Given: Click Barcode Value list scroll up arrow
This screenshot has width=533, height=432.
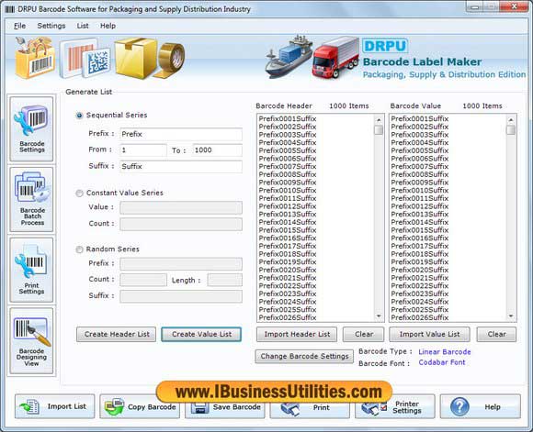Looking at the screenshot, I should click(x=511, y=120).
